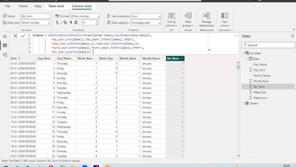
Task: Collapse DimDate table tree
Action: click(x=243, y=53)
